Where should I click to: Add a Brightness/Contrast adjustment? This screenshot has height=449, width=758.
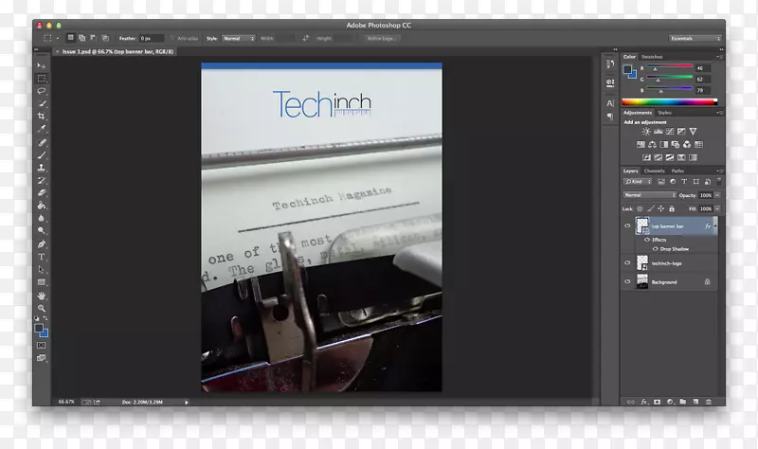tap(646, 132)
